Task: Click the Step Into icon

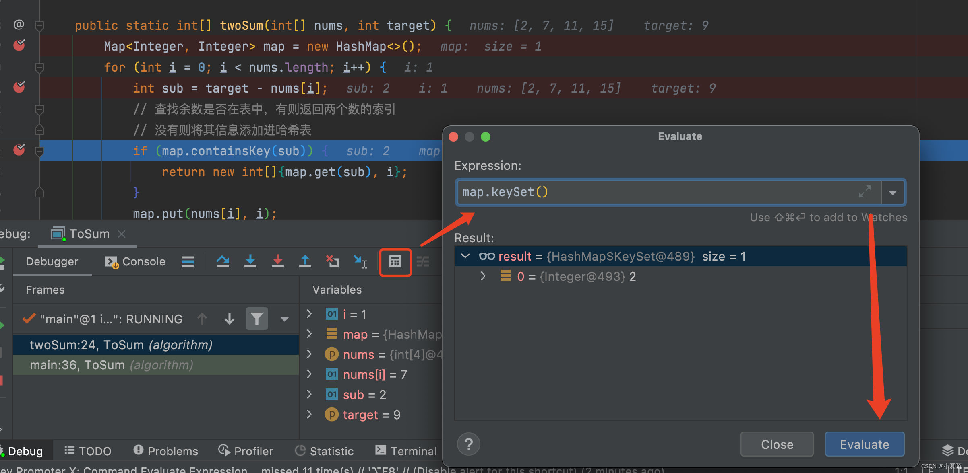Action: 250,262
